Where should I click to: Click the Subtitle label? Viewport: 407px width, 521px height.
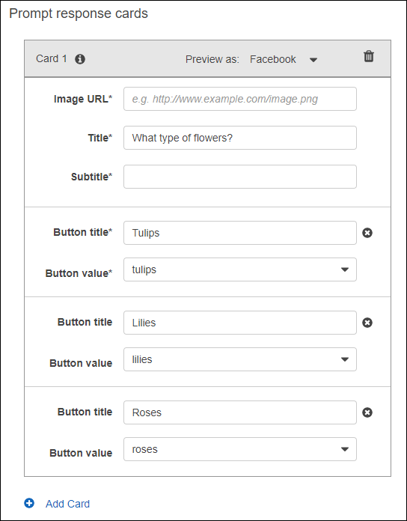tap(91, 177)
